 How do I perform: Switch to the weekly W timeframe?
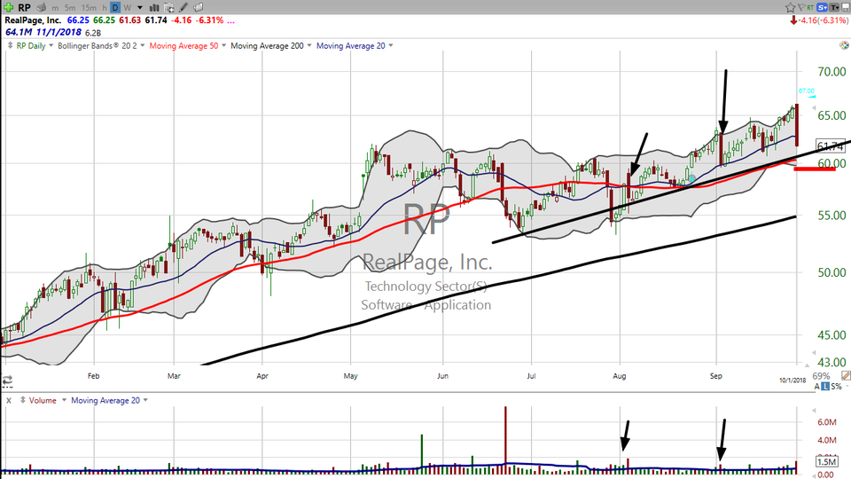point(127,7)
